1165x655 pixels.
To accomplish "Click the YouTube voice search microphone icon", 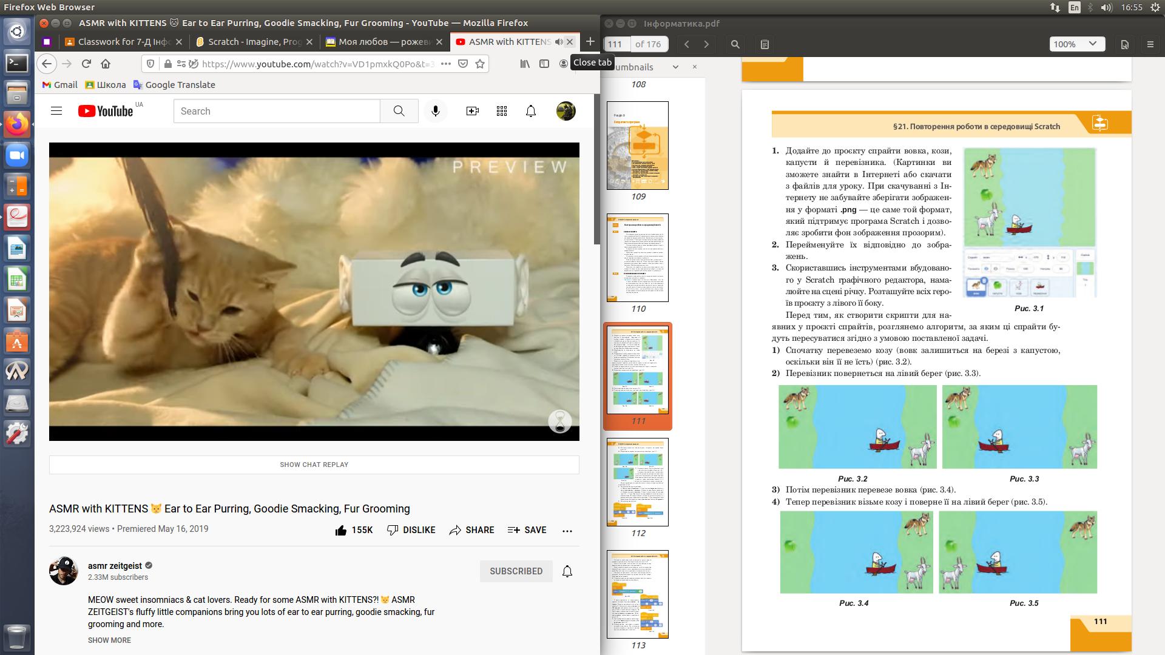I will point(435,111).
